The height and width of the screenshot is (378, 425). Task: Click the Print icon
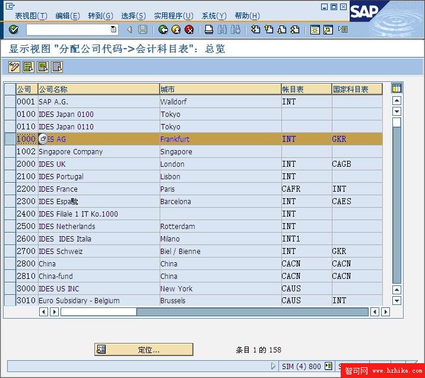pyautogui.click(x=209, y=30)
